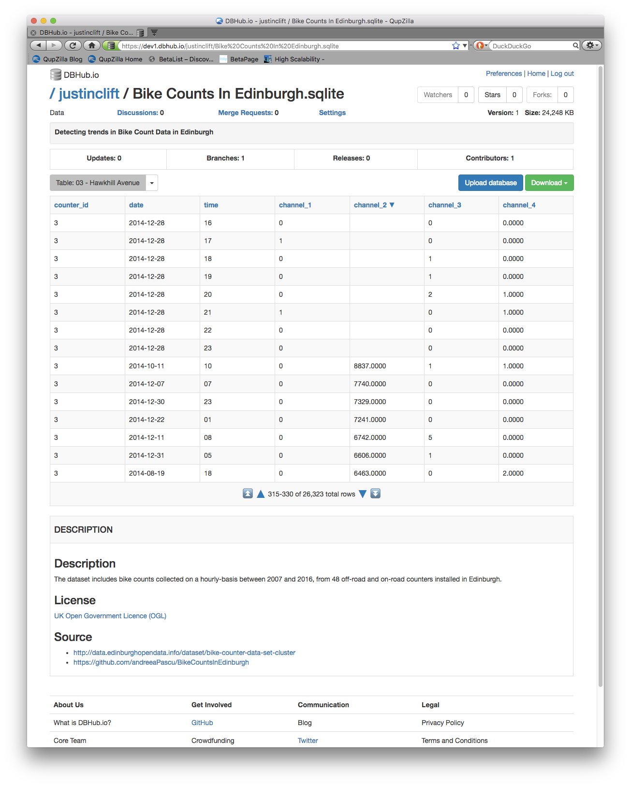The width and height of the screenshot is (631, 786).
Task: Click the Upload database button
Action: coord(490,183)
